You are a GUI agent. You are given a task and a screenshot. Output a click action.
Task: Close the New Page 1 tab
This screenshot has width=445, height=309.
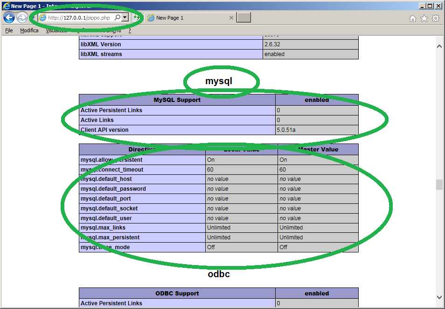click(231, 18)
